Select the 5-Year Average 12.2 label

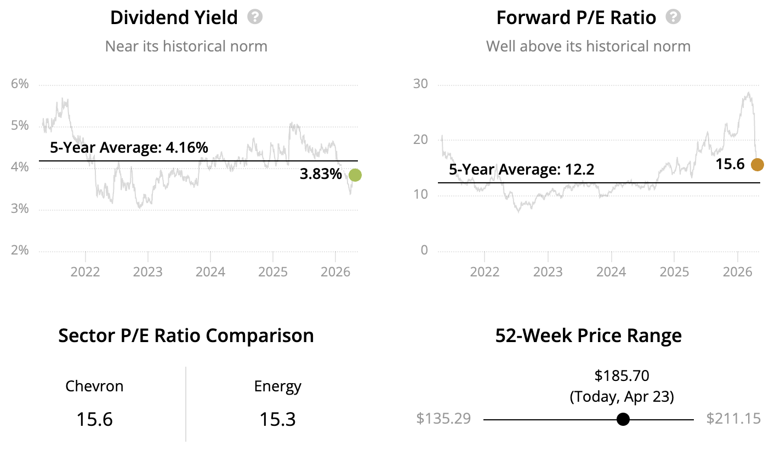[x=521, y=170]
